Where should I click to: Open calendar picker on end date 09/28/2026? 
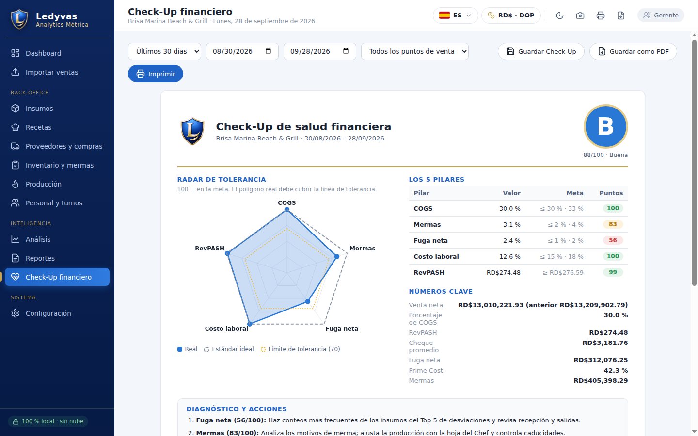(346, 51)
